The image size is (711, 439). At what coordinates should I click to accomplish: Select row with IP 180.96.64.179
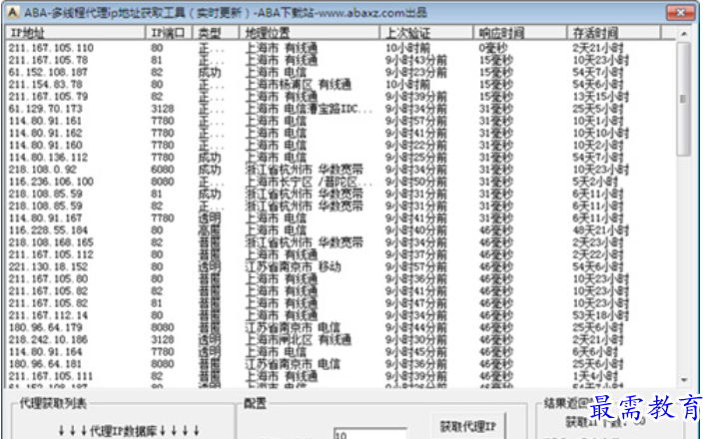tap(341, 327)
